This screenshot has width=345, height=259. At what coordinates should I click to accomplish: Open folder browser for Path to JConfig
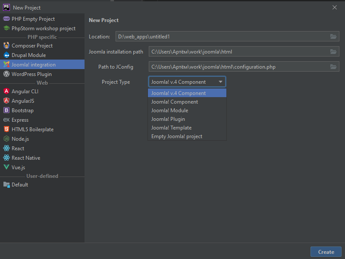pyautogui.click(x=333, y=67)
